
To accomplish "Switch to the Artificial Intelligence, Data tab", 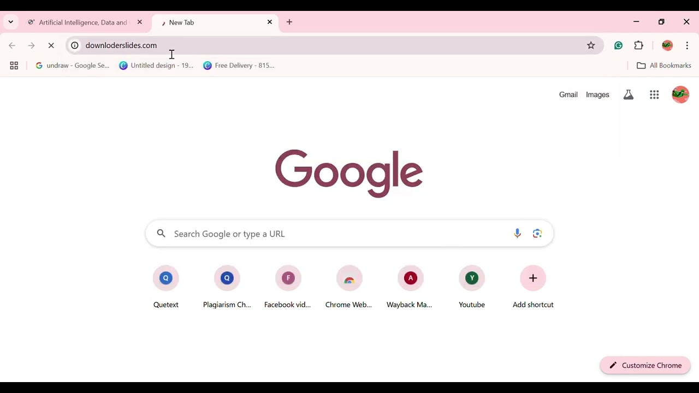I will click(x=83, y=22).
